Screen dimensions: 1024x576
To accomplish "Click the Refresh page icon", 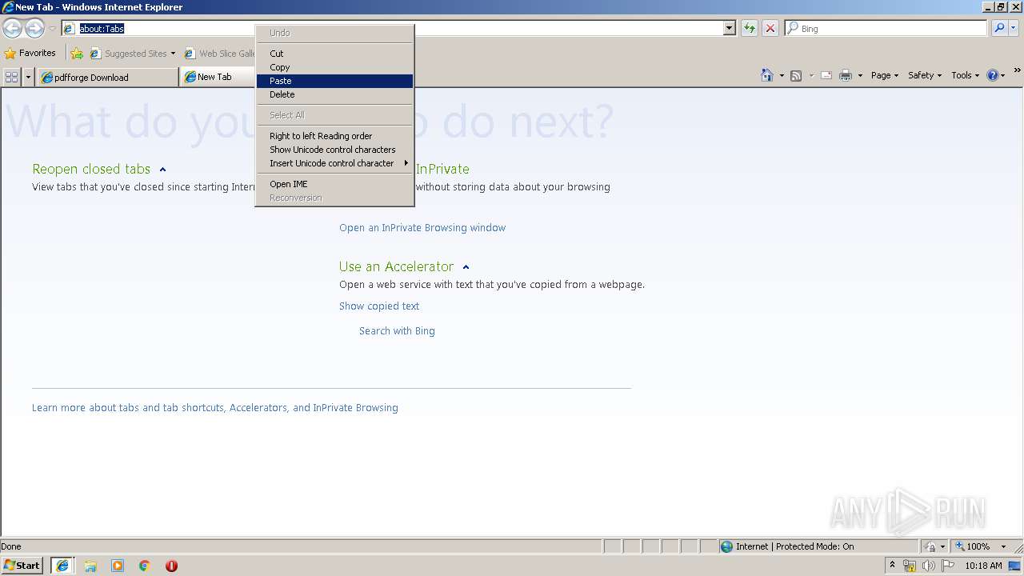I will [x=750, y=28].
